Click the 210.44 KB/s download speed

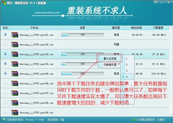click(x=159, y=74)
